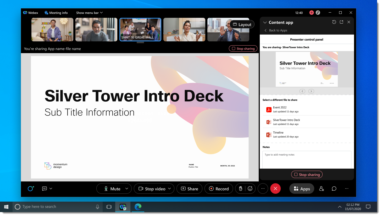The height and width of the screenshot is (216, 381).
Task: Close the Content app panel
Action: coord(349,22)
